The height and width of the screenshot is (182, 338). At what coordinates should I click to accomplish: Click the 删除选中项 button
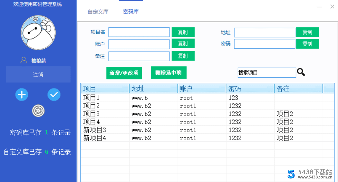point(169,72)
